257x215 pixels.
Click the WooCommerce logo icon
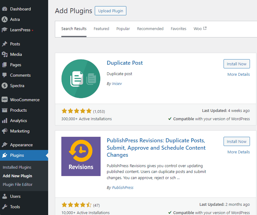pyautogui.click(x=5, y=100)
